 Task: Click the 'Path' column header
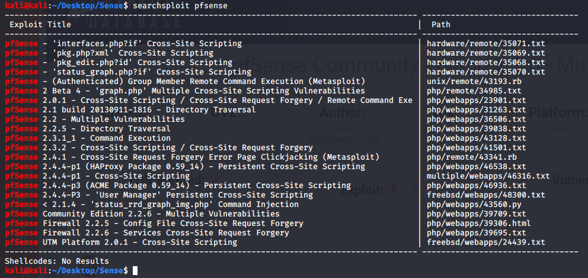[x=440, y=24]
